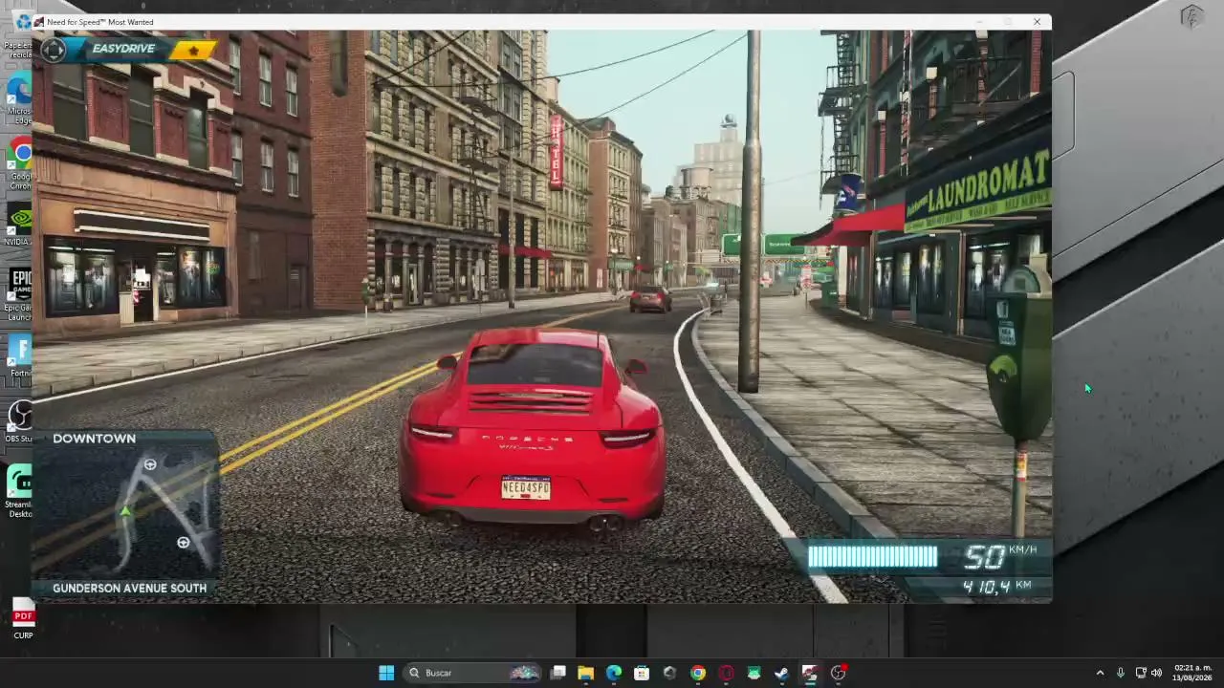Open OBS Studio from the taskbar
The height and width of the screenshot is (688, 1224).
click(838, 673)
